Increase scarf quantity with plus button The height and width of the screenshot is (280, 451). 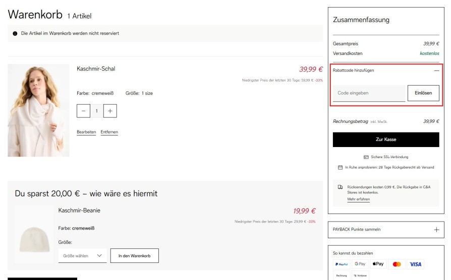pyautogui.click(x=110, y=111)
